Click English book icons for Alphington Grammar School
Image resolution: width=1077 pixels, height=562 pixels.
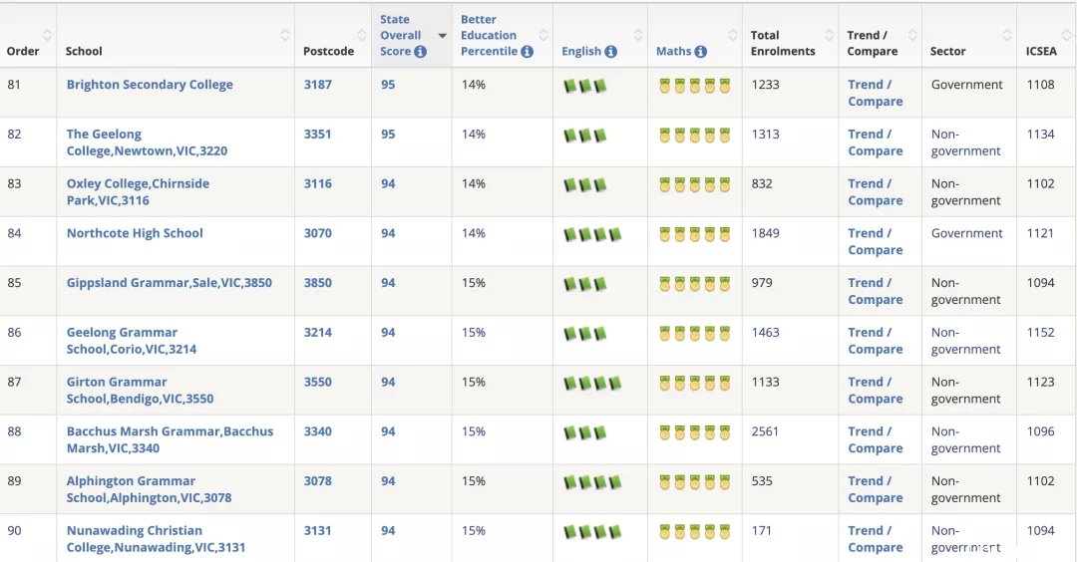tap(592, 483)
